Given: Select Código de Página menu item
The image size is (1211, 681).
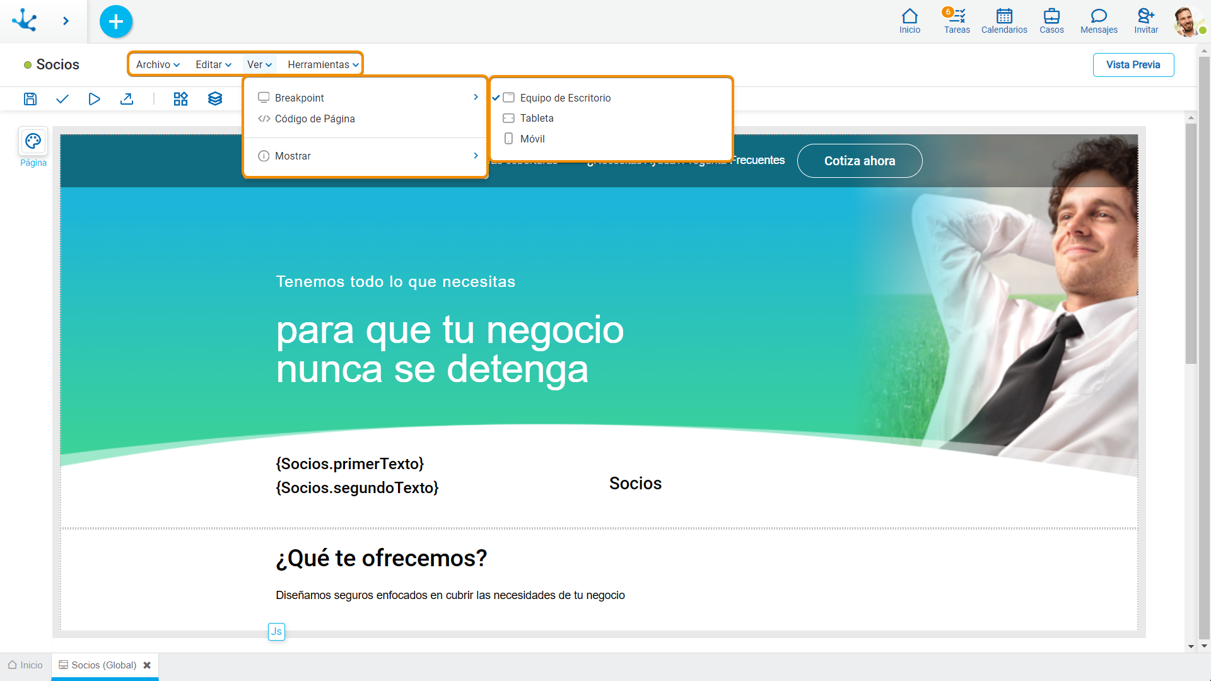Looking at the screenshot, I should [365, 119].
